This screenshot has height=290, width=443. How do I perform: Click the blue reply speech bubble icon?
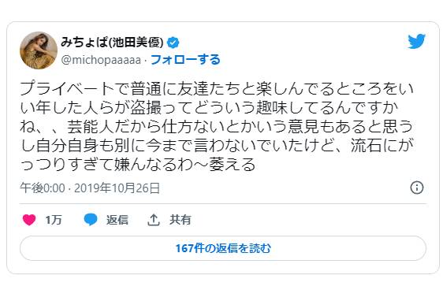tap(91, 219)
